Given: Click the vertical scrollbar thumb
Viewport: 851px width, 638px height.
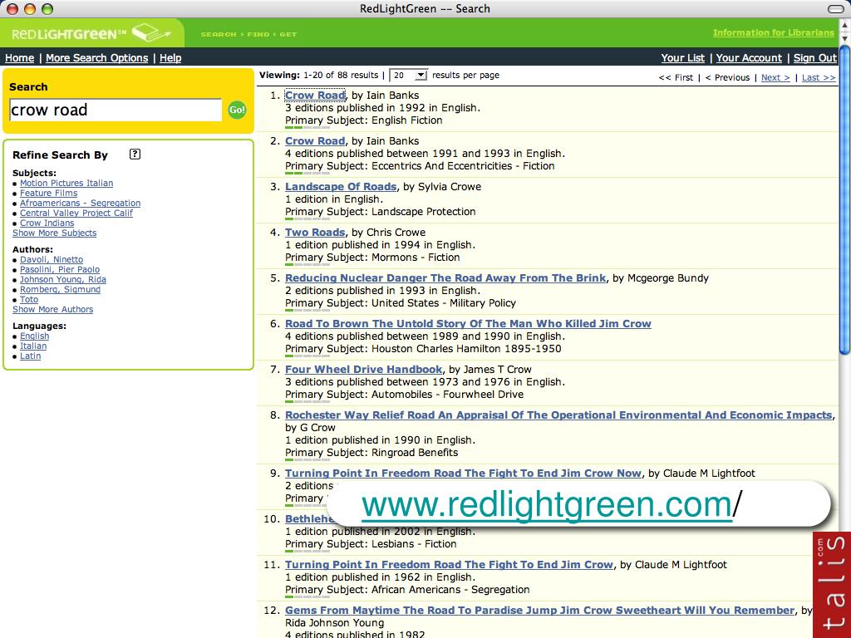Looking at the screenshot, I should click(x=844, y=201).
